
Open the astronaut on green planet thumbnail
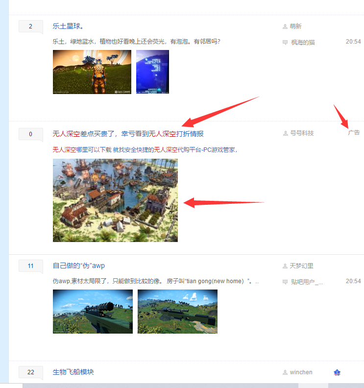pyautogui.click(x=92, y=72)
